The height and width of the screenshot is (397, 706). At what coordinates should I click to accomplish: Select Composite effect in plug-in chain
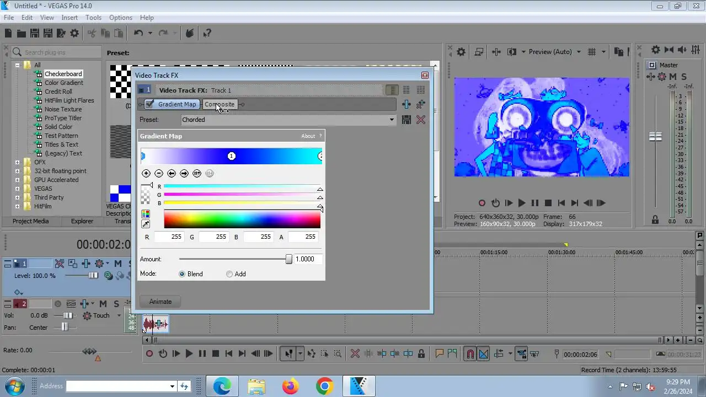(x=220, y=104)
